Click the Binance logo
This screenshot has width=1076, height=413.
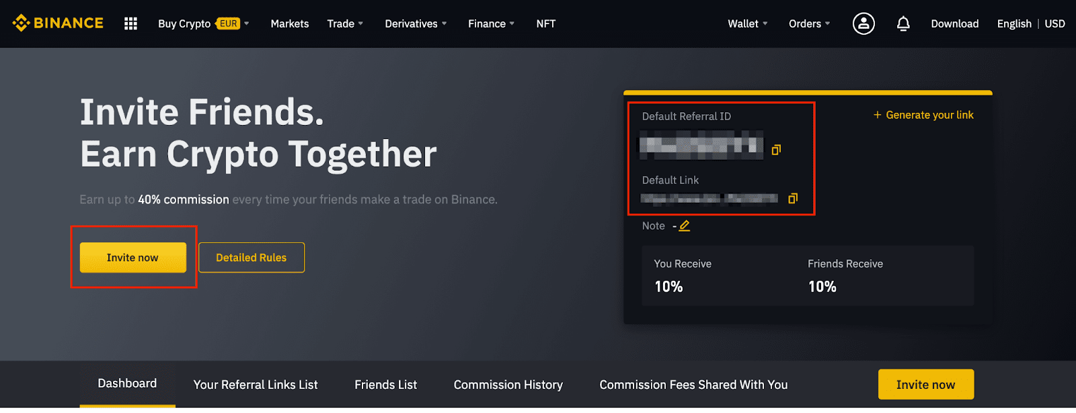pos(58,24)
